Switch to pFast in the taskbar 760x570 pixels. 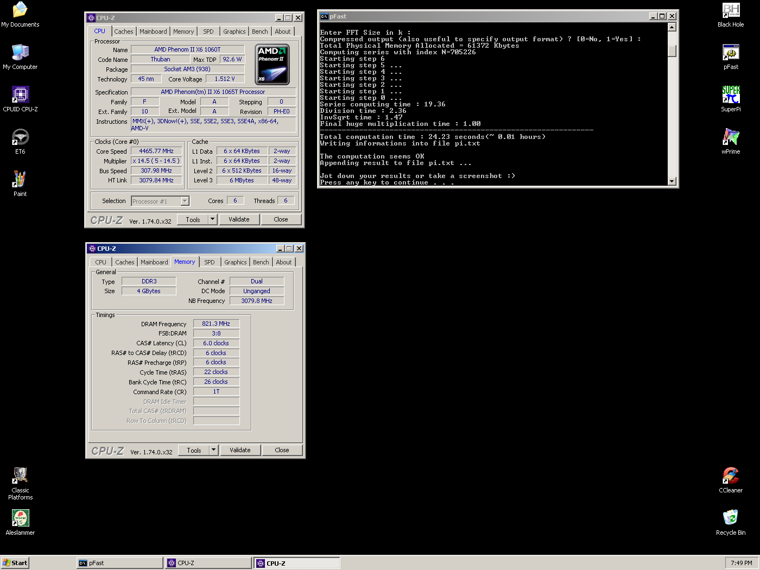[120, 563]
